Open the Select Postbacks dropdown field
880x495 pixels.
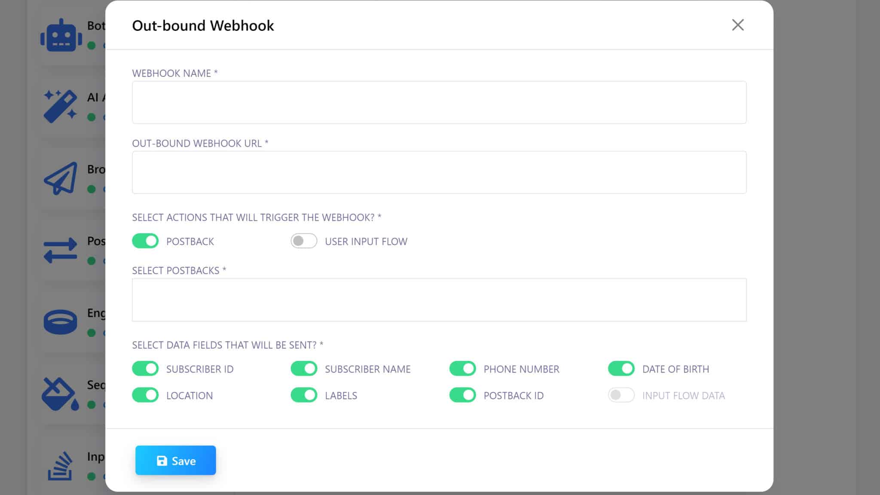[x=439, y=300]
